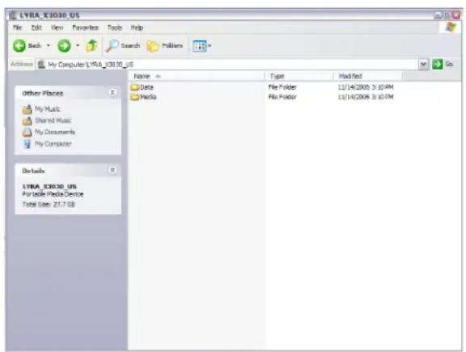Sort by the Name column header

coord(196,76)
